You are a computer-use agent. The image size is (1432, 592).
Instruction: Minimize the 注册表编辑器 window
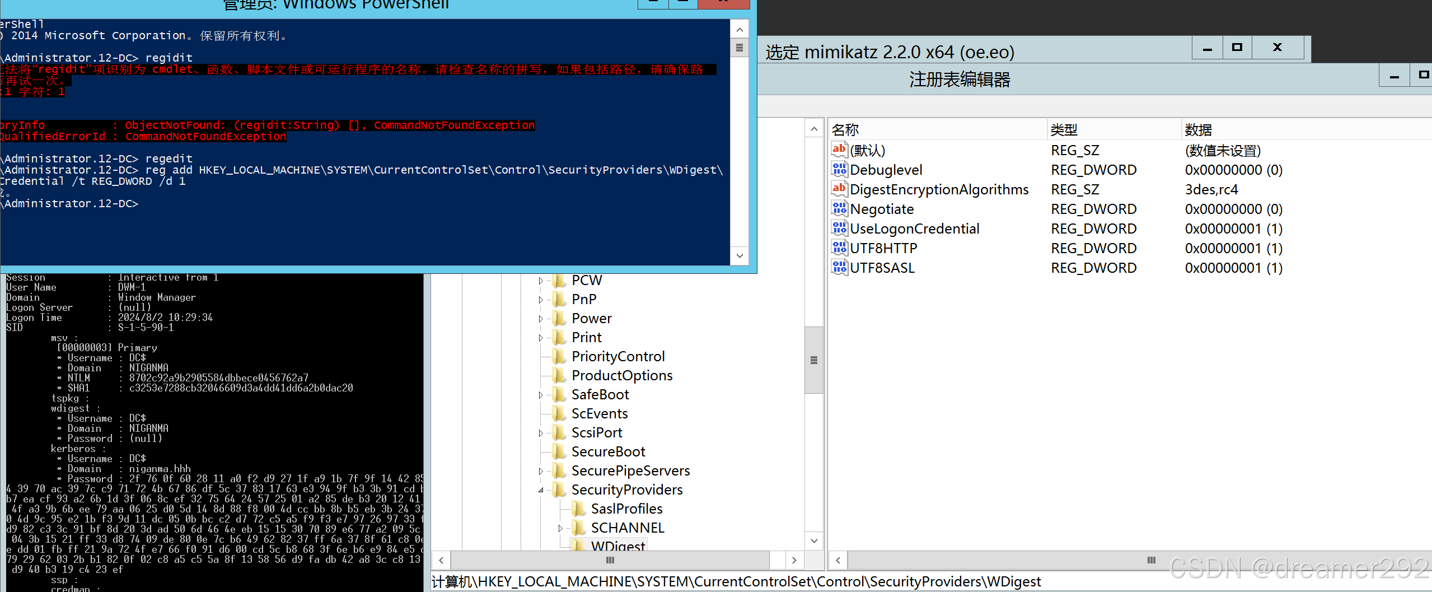tap(1394, 76)
